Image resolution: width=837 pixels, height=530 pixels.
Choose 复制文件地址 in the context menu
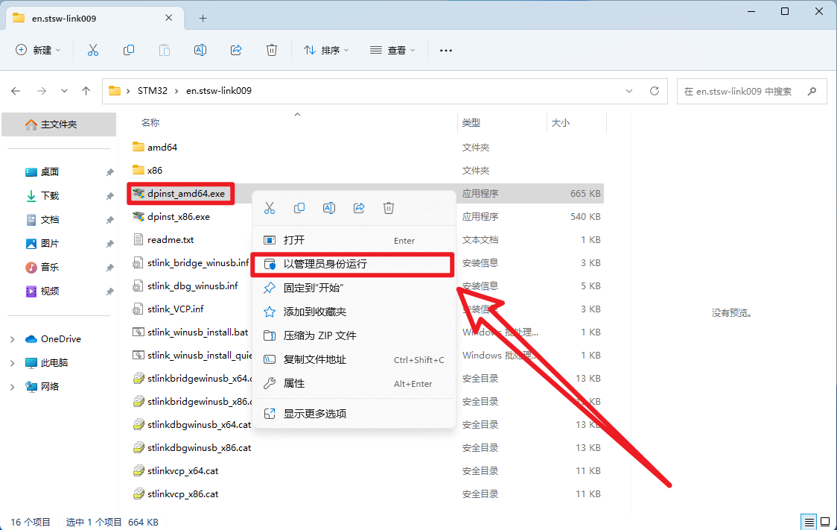coord(354,359)
